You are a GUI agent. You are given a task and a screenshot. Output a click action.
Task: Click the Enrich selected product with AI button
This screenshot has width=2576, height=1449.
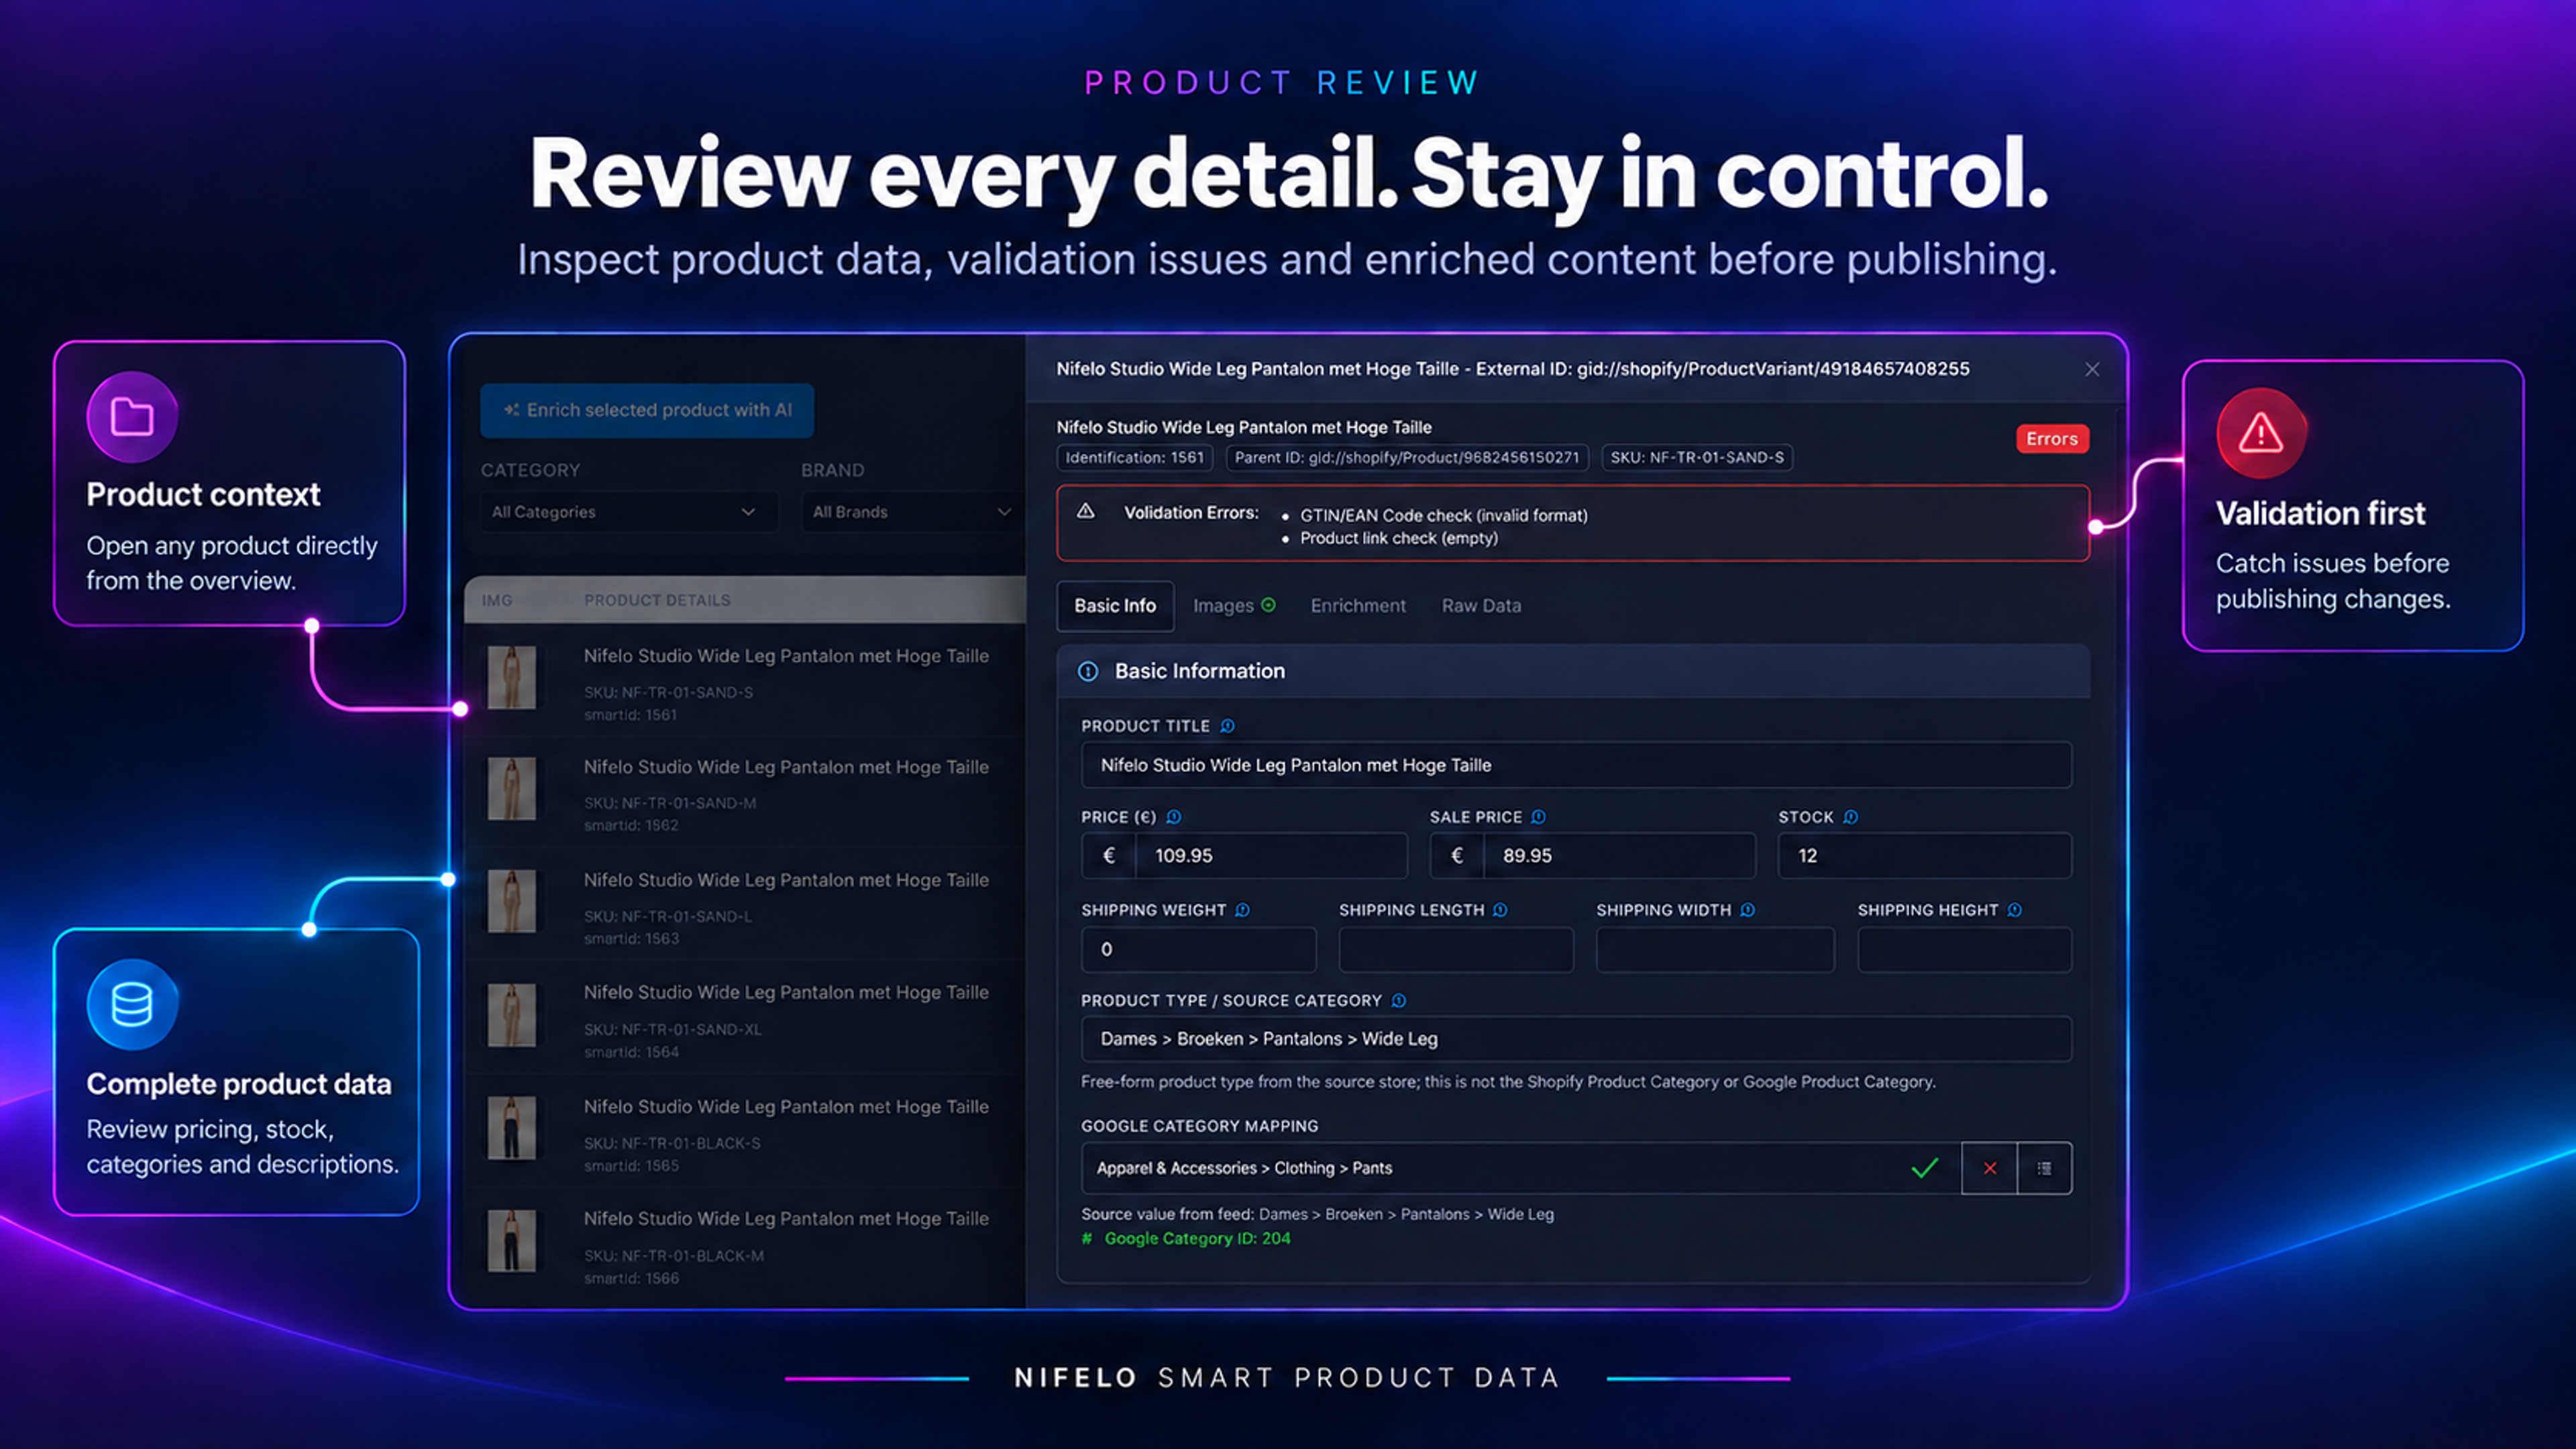click(647, 410)
